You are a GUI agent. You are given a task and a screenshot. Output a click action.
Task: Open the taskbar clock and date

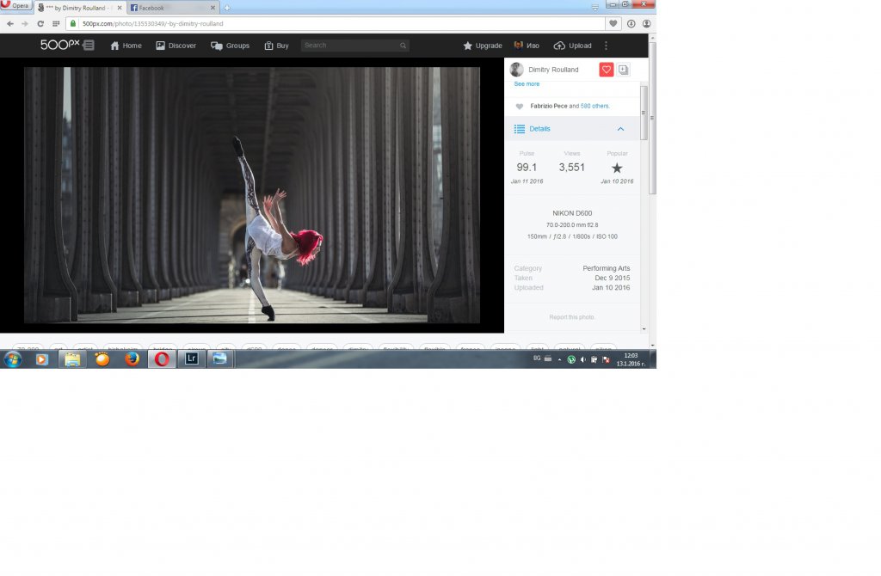click(631, 359)
